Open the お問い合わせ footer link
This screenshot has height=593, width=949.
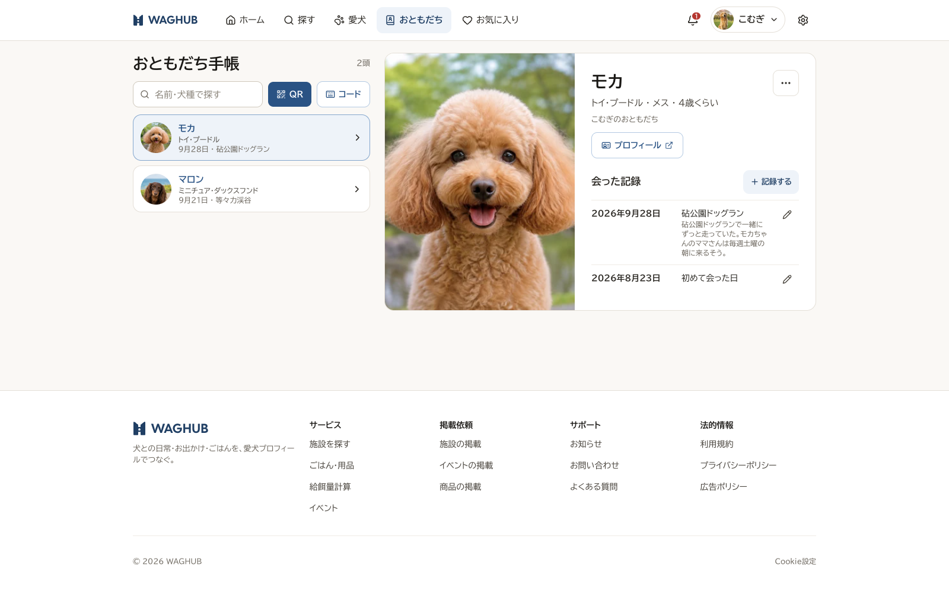pyautogui.click(x=594, y=466)
